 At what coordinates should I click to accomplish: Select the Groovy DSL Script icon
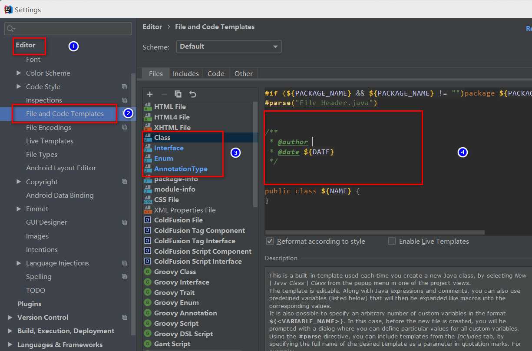(147, 334)
